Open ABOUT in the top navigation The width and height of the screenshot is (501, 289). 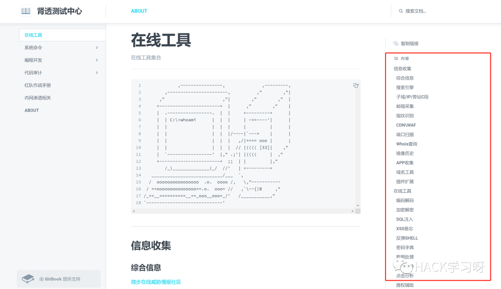point(139,11)
